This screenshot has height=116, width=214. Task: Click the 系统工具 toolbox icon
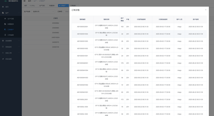(3, 53)
